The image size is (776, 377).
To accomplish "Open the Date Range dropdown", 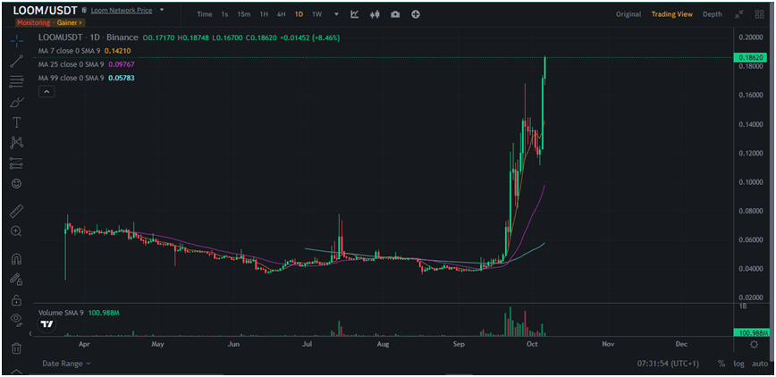I will coord(67,363).
